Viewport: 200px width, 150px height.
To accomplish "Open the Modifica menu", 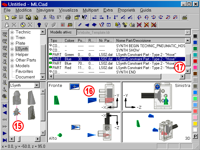I will pos(24,10).
